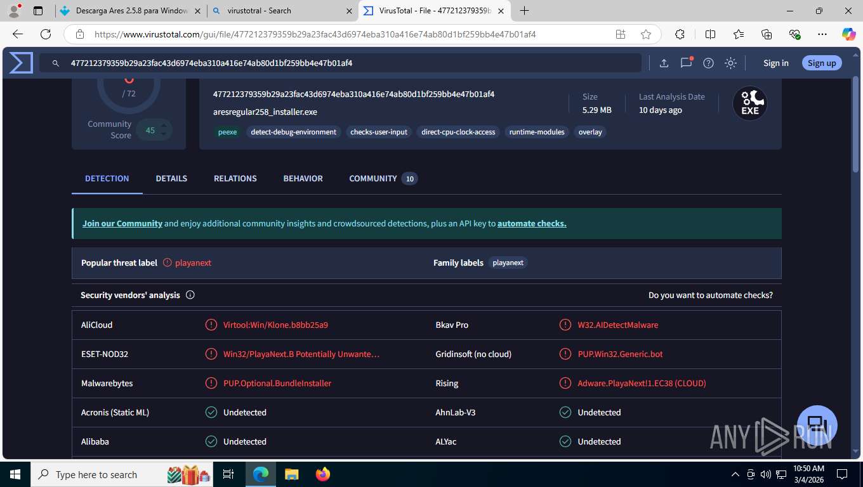Open the RELATIONS tab

coord(235,178)
